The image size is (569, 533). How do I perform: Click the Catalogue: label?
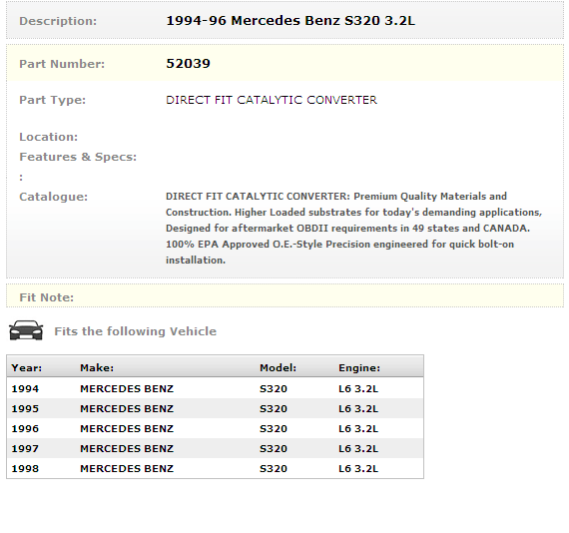53,197
